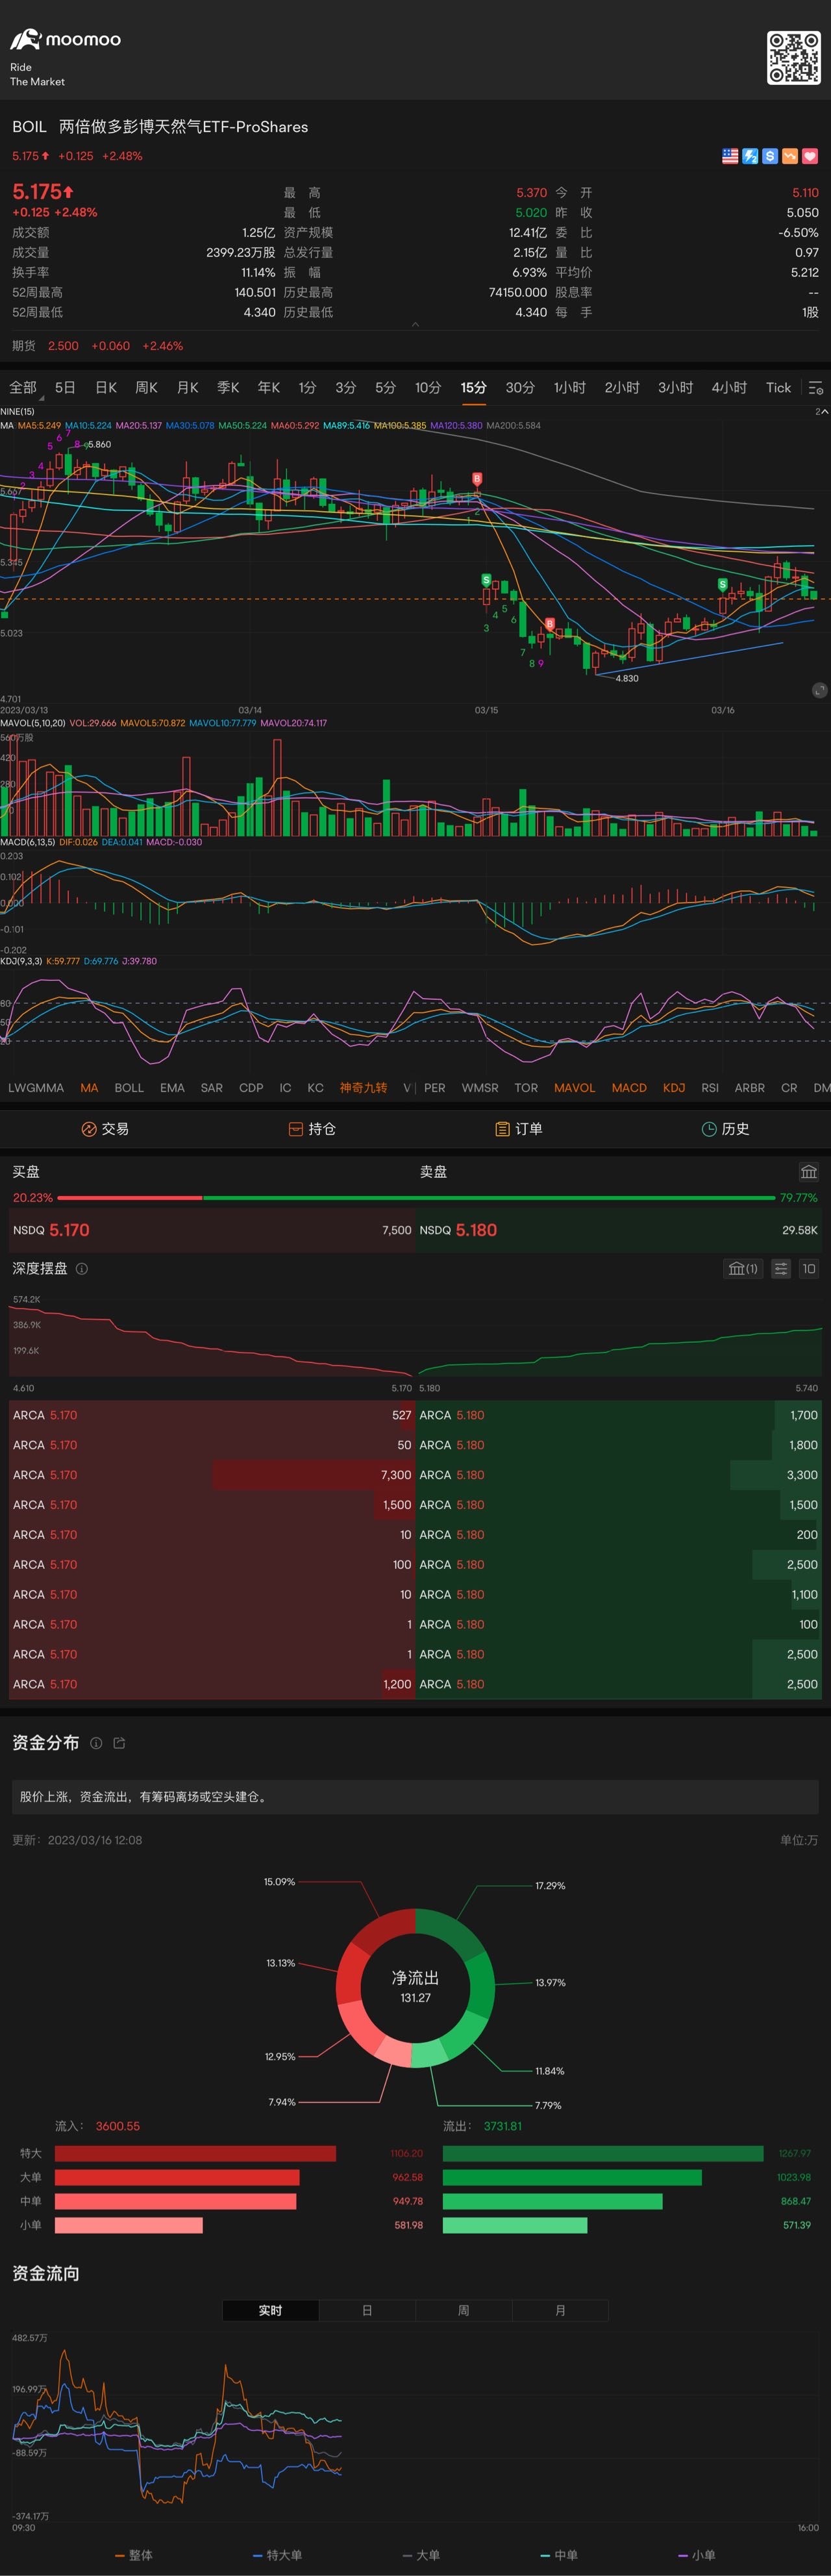The width and height of the screenshot is (831, 2576).
Task: Toggle the EMA indicator
Action: click(172, 1087)
